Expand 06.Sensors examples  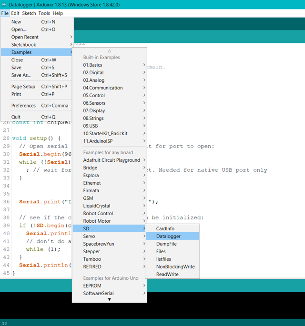click(x=110, y=103)
